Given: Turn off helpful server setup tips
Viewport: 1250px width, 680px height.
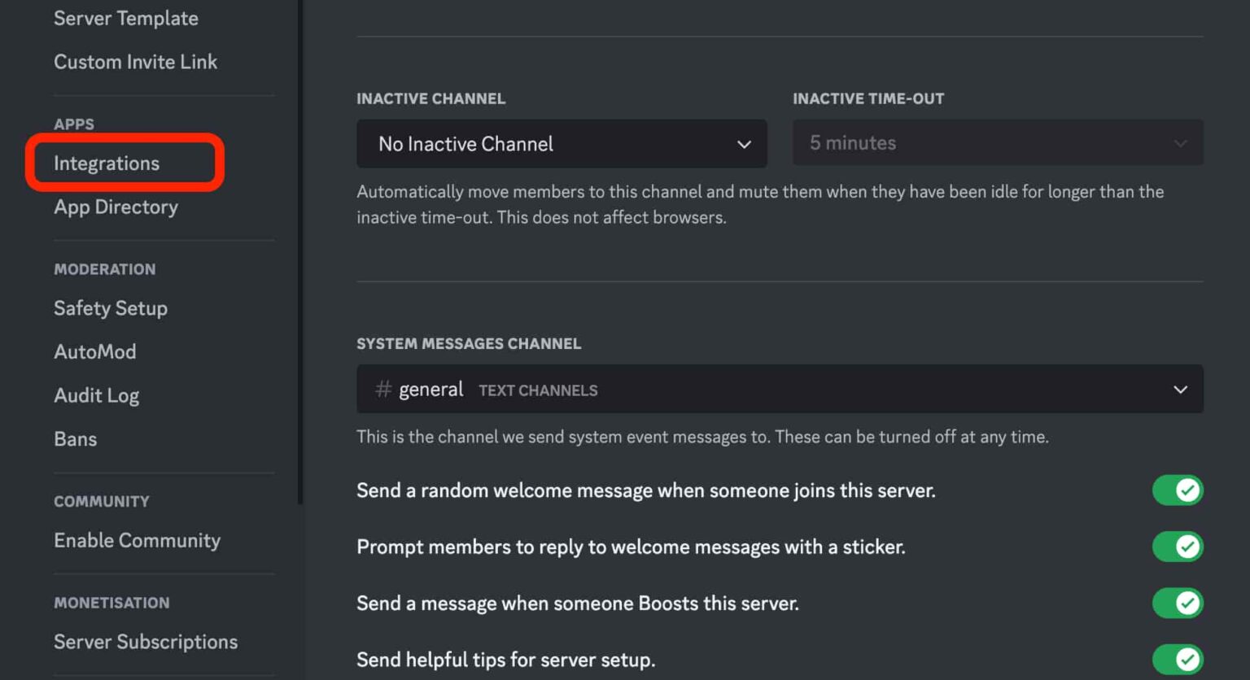Looking at the screenshot, I should 1178,660.
